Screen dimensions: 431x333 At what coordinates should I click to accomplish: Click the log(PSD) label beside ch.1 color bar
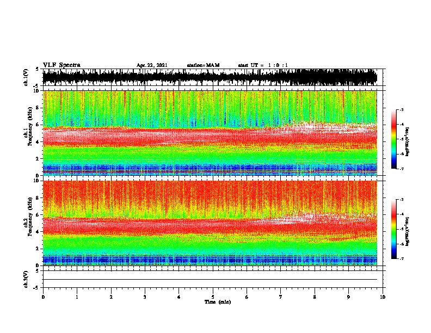[x=407, y=141]
